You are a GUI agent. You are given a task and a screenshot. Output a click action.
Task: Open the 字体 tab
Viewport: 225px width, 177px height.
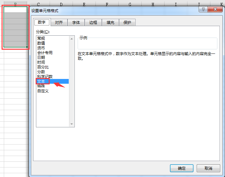(76, 23)
